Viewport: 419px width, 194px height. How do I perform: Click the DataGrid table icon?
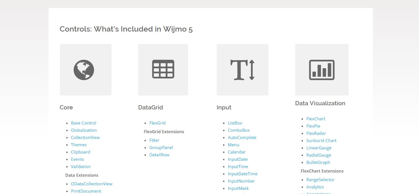[x=163, y=69]
